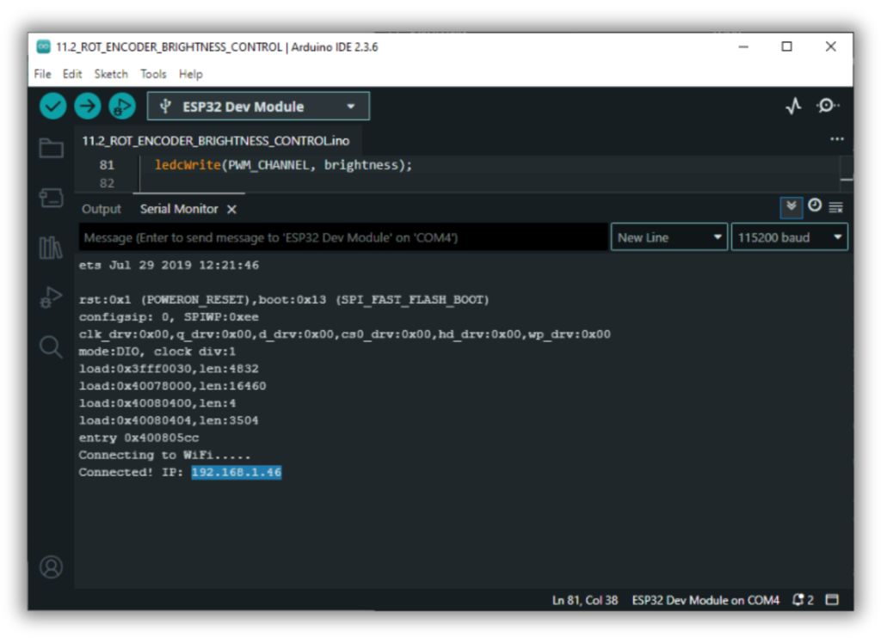Clear the Serial Monitor output

click(836, 208)
